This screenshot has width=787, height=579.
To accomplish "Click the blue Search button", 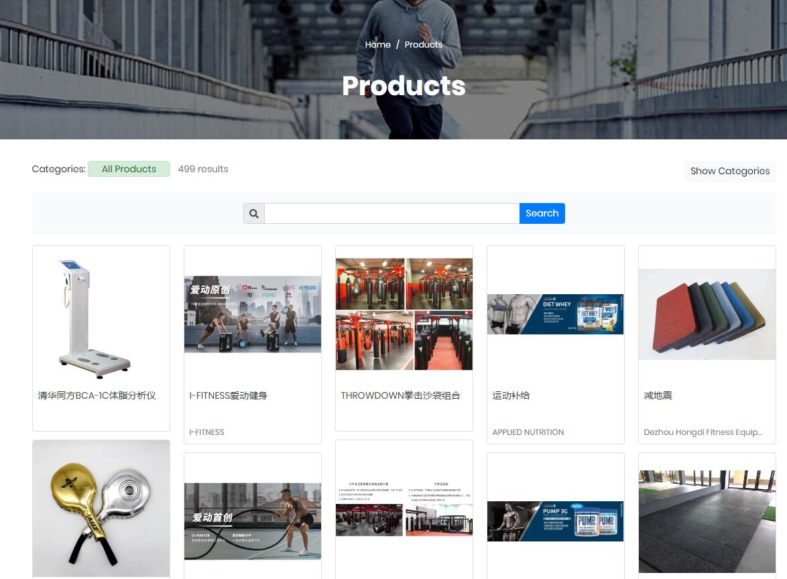I will 542,214.
